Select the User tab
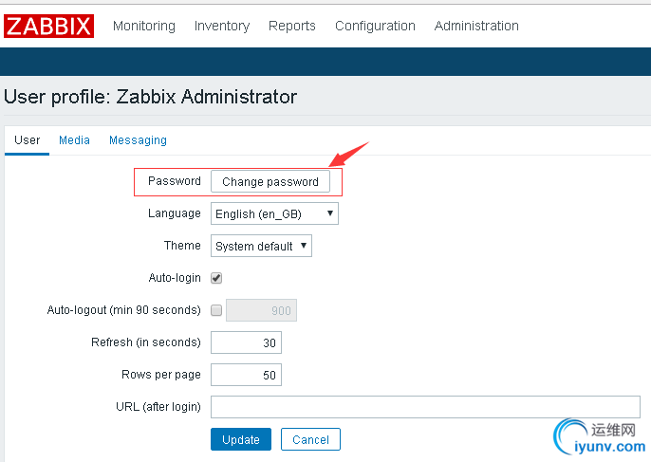 coord(27,140)
